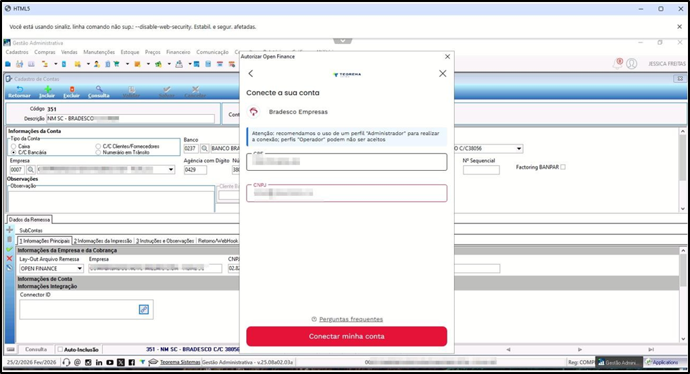This screenshot has width=690, height=374.
Task: Open the LinkedIn icon in status bar
Action: [x=99, y=363]
